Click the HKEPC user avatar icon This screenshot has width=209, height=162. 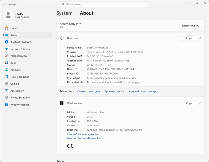point(8,15)
